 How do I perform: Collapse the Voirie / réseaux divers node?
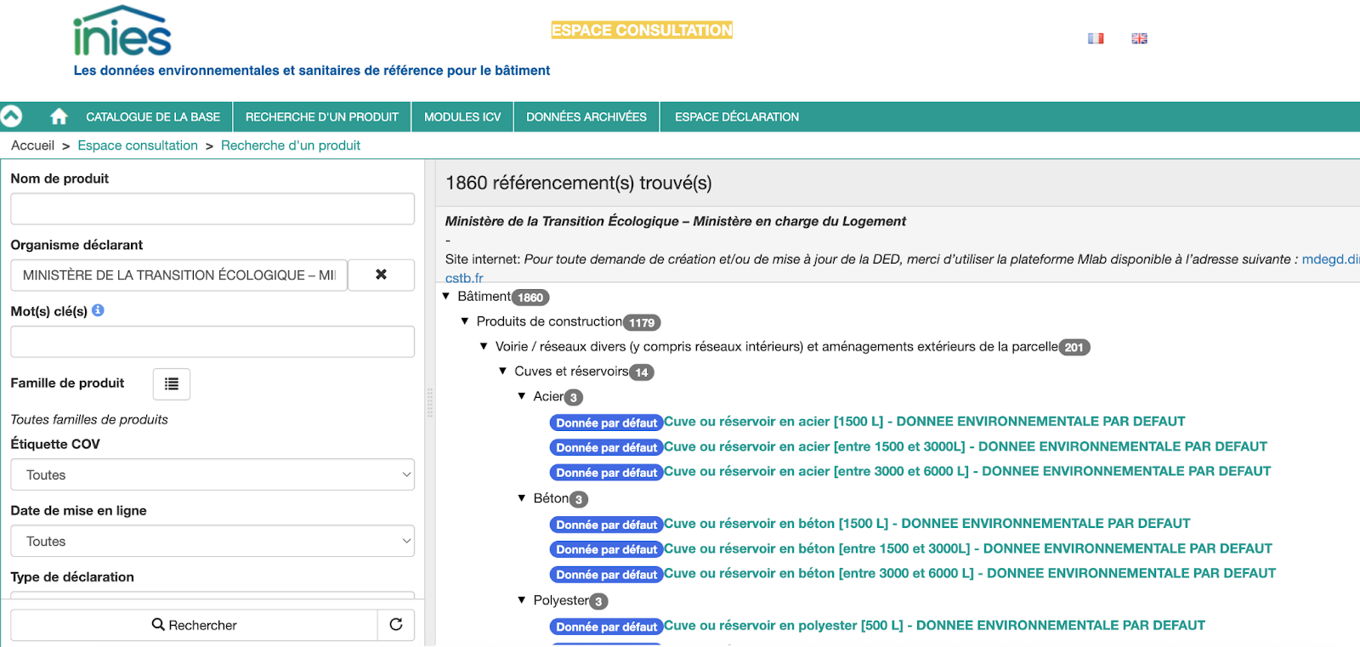(484, 346)
